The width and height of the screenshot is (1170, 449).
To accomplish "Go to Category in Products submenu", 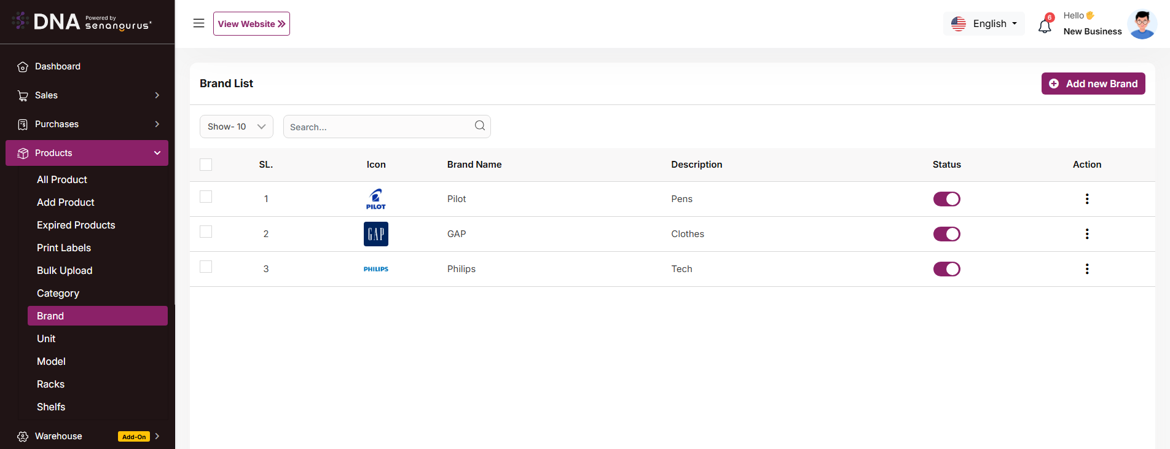I will 58,293.
